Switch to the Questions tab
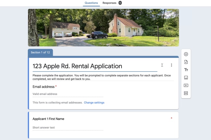This screenshot has width=211, height=140. tap(91, 3)
